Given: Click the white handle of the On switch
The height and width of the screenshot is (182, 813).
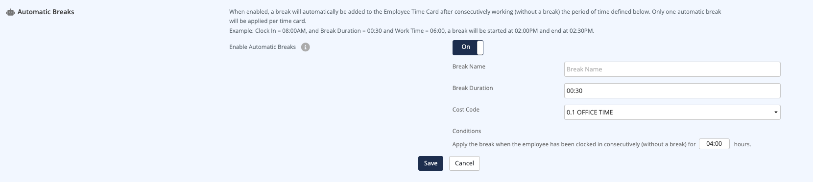Looking at the screenshot, I should tap(480, 47).
